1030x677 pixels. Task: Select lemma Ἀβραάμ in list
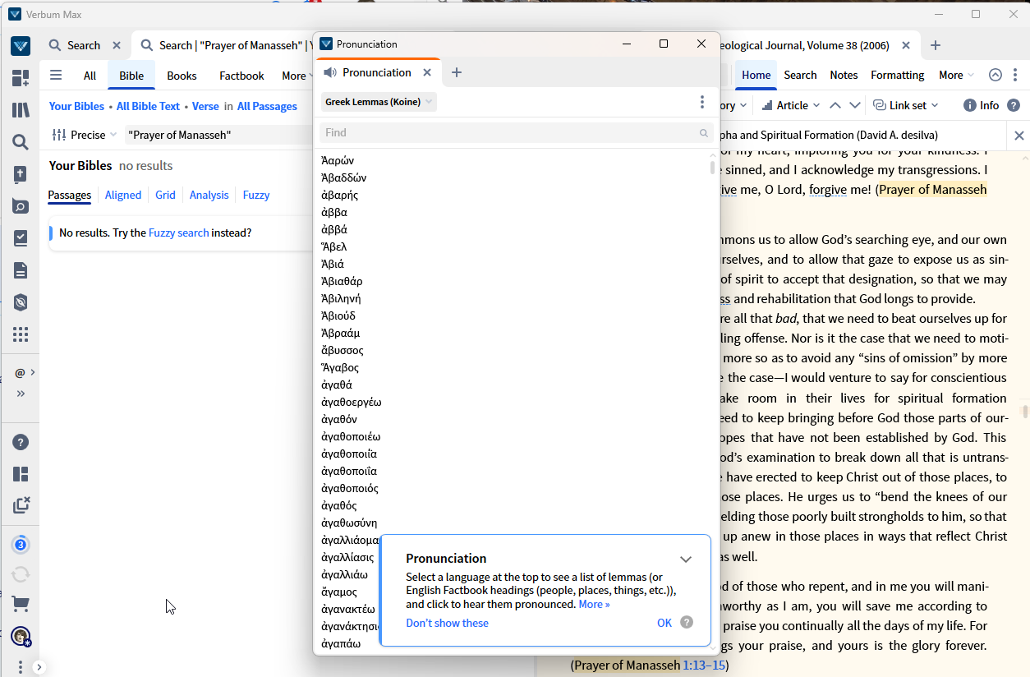pos(341,333)
